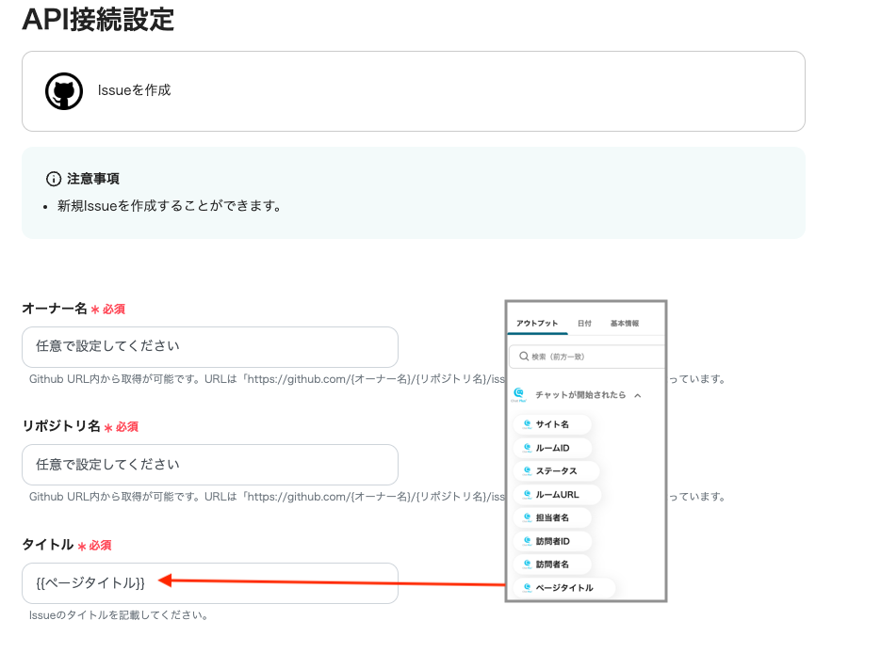Click the info icon beside 注意事項
The height and width of the screenshot is (652, 881).
[54, 179]
